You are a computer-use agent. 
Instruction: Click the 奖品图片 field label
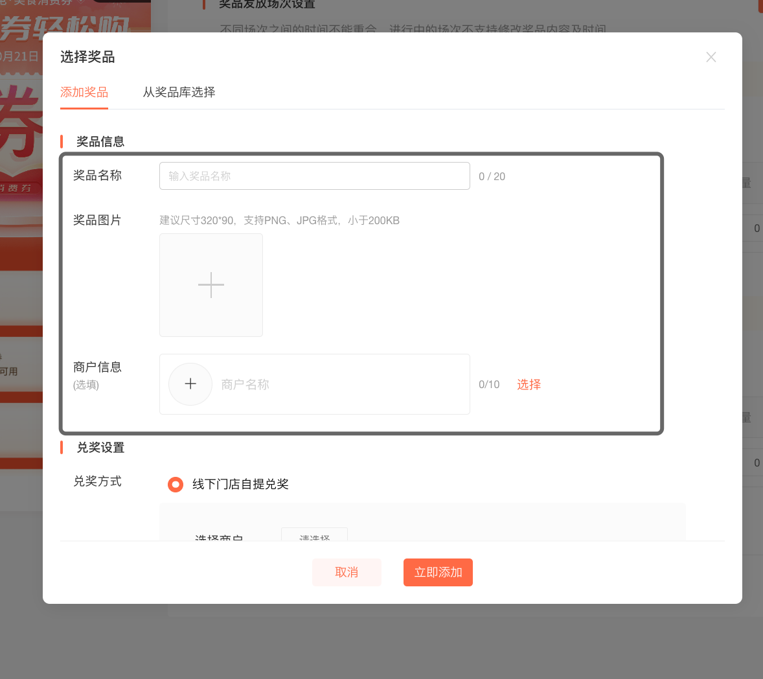pos(97,220)
